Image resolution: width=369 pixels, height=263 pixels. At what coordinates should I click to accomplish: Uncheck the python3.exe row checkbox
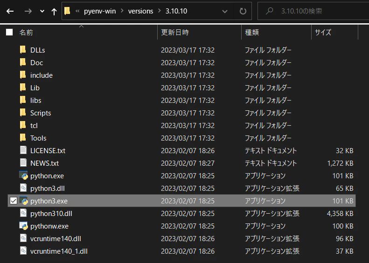(x=14, y=201)
